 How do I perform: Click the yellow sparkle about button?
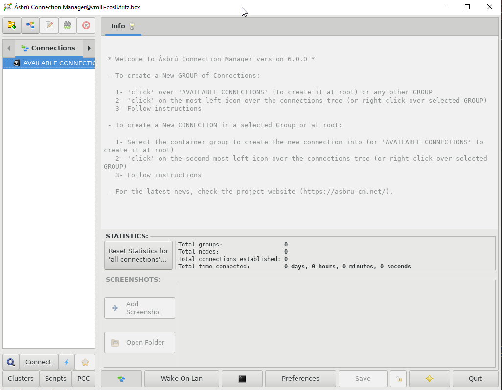pos(429,378)
